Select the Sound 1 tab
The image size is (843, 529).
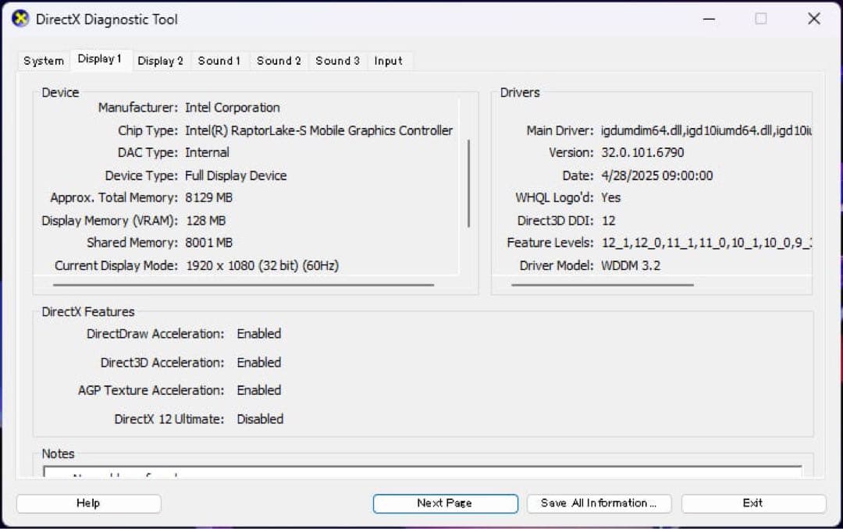[219, 61]
